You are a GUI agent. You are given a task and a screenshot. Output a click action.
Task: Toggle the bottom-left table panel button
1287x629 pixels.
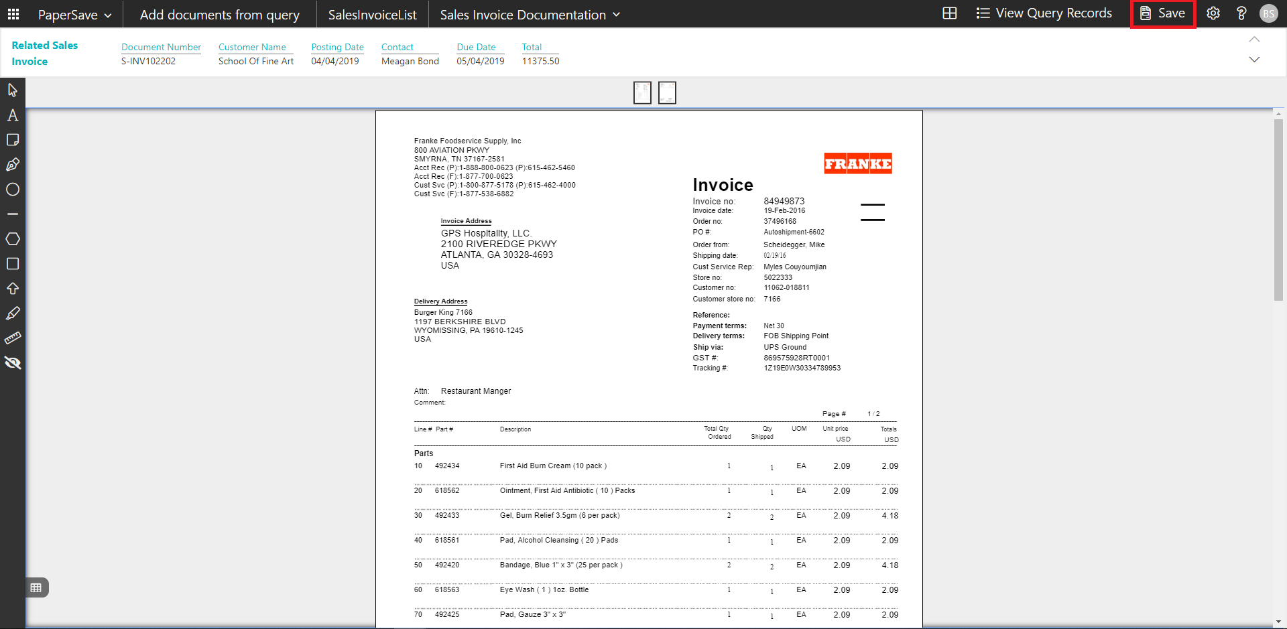click(x=36, y=587)
